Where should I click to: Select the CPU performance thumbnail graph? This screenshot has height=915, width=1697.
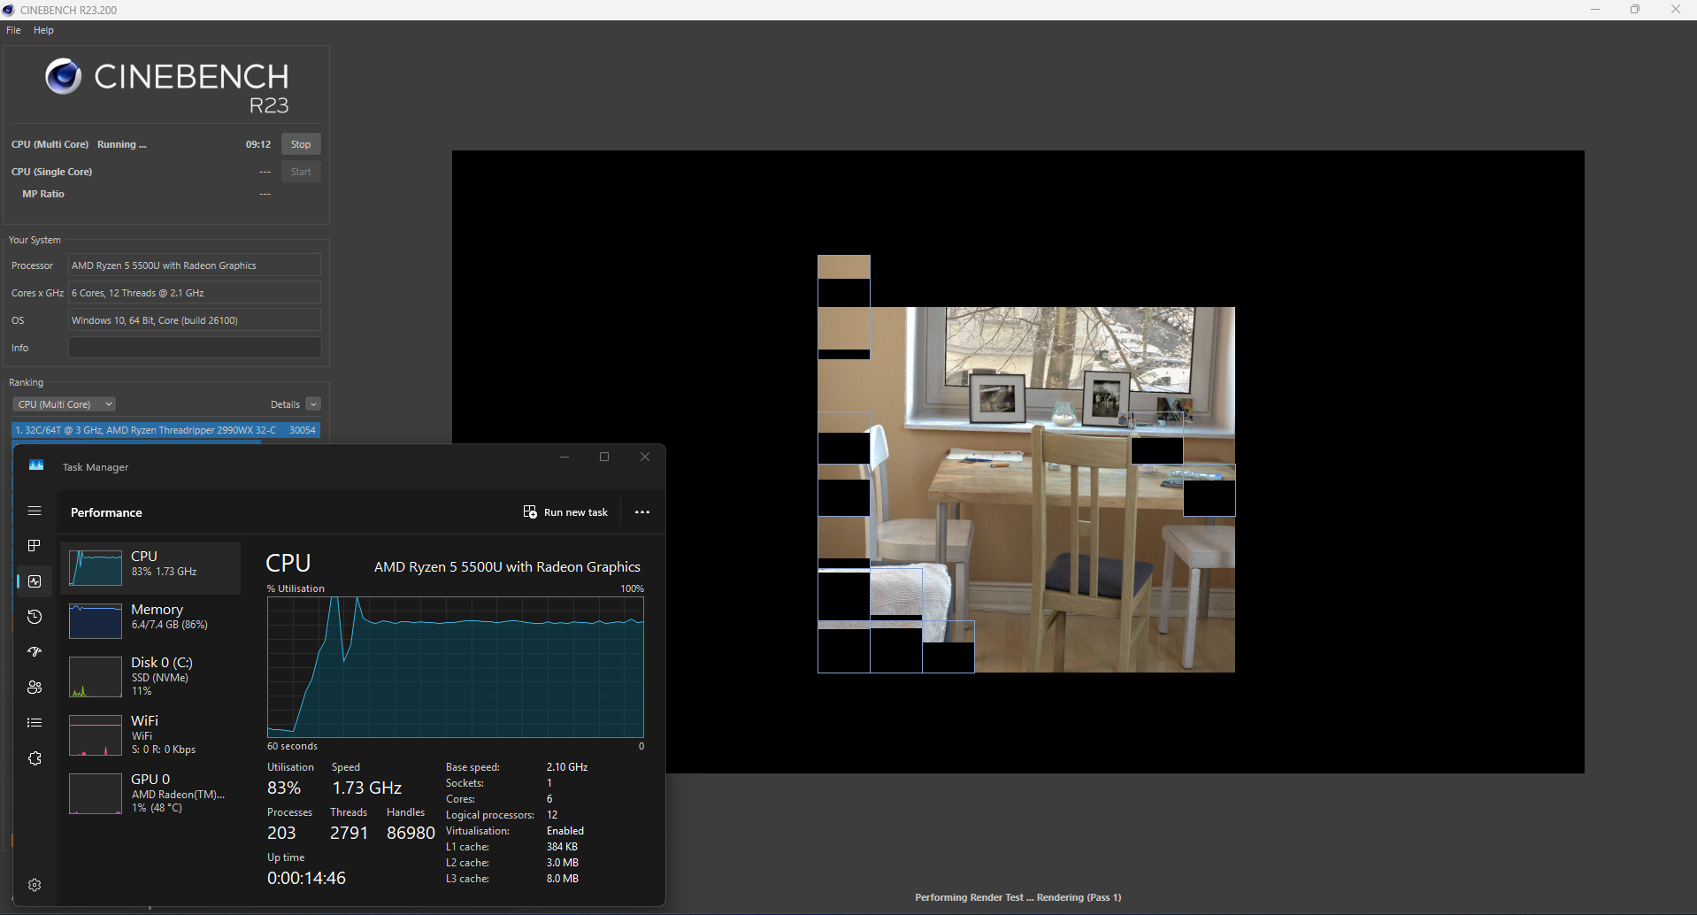pyautogui.click(x=96, y=567)
